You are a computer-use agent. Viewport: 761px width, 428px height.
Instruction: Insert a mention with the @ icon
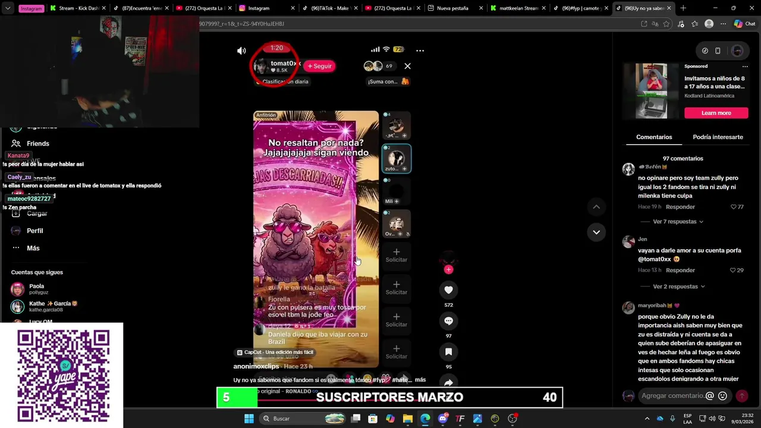(709, 396)
